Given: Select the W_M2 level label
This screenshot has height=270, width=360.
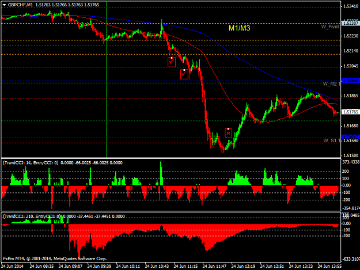Looking at the screenshot, I should pos(331,83).
